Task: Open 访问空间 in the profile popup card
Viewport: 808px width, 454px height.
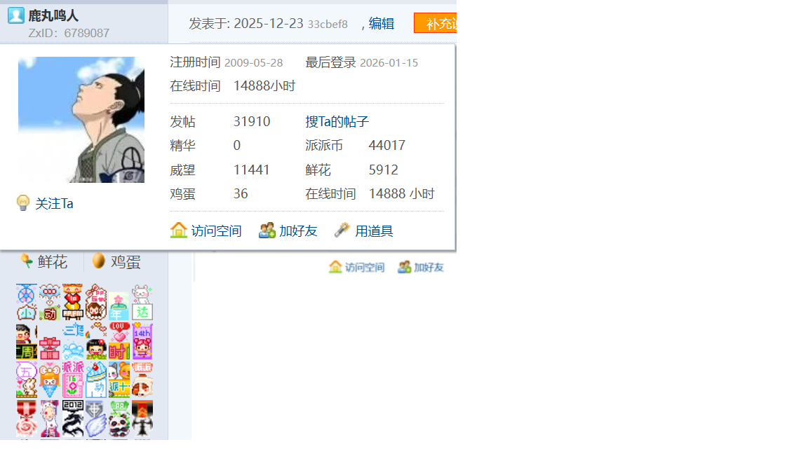Action: [206, 231]
